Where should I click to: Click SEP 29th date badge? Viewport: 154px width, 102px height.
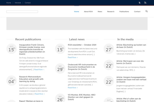[x=60, y=68]
